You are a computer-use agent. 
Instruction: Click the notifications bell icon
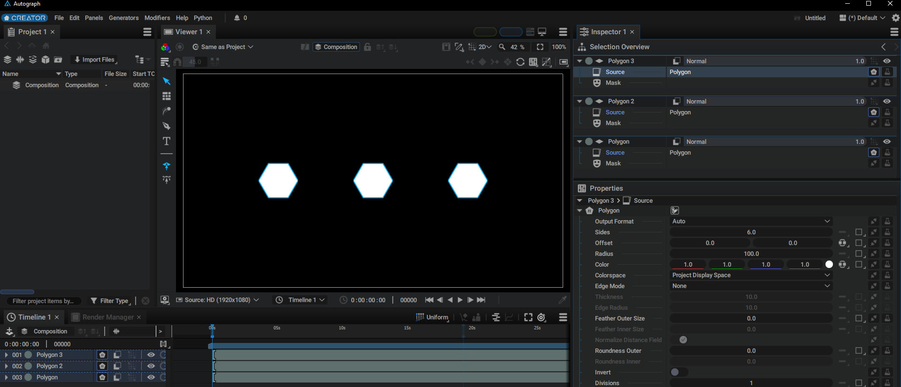coord(237,18)
